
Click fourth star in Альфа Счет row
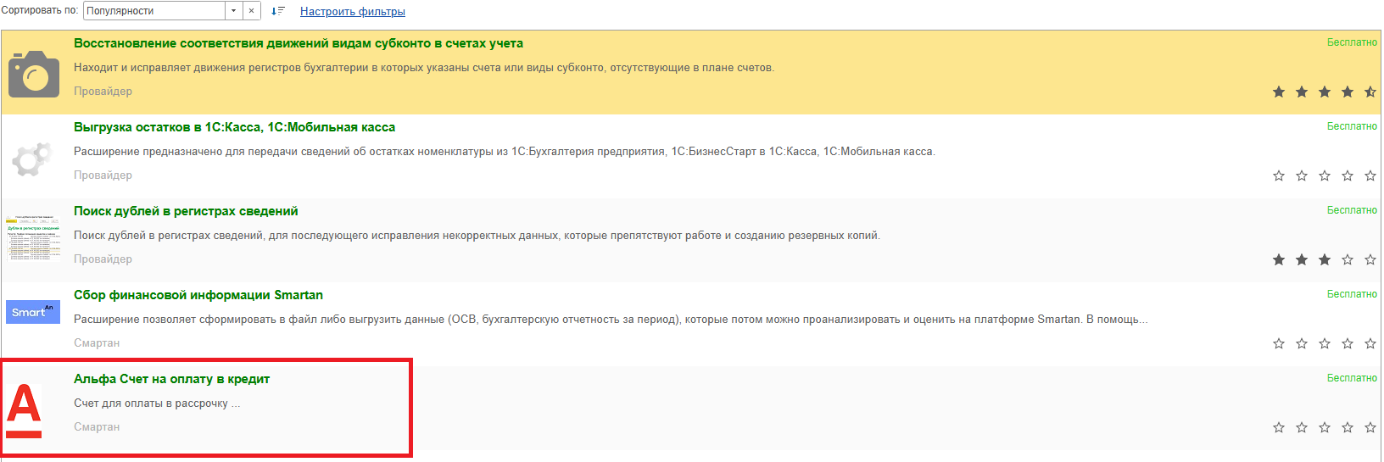click(x=1348, y=427)
